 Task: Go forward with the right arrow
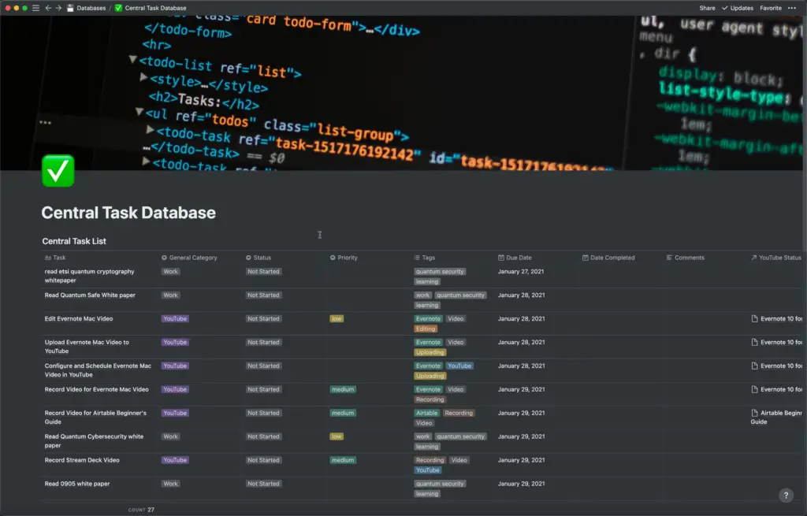tap(58, 8)
